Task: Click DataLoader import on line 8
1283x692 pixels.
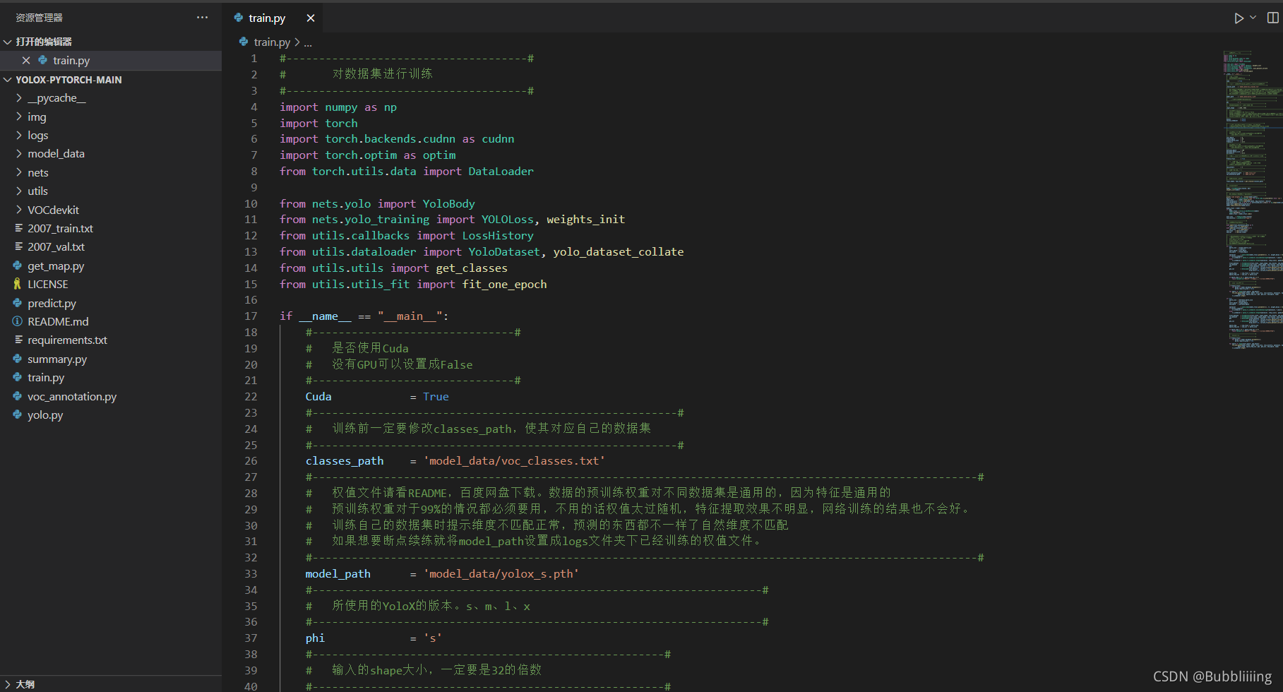Action: pos(501,172)
